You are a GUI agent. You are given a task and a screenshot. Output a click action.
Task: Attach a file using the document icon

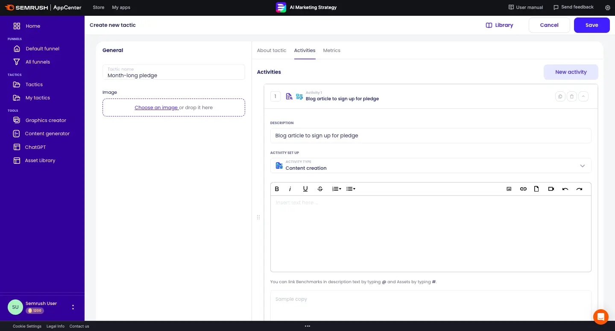(536, 189)
